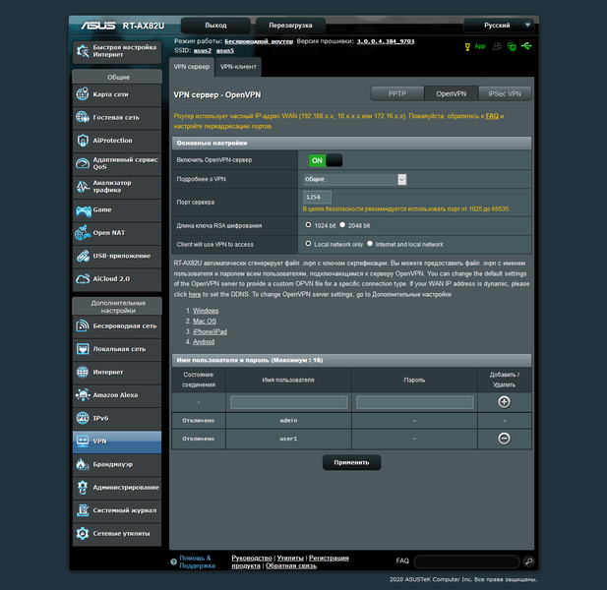Click the Применить apply button

[351, 463]
